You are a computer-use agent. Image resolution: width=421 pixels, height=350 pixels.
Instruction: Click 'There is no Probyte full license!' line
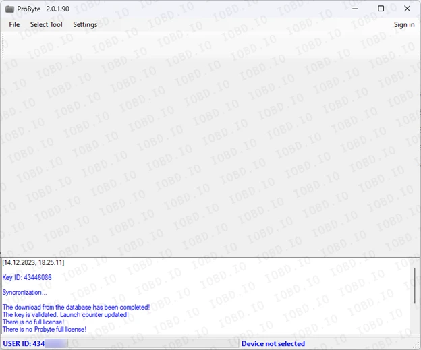[x=45, y=329]
